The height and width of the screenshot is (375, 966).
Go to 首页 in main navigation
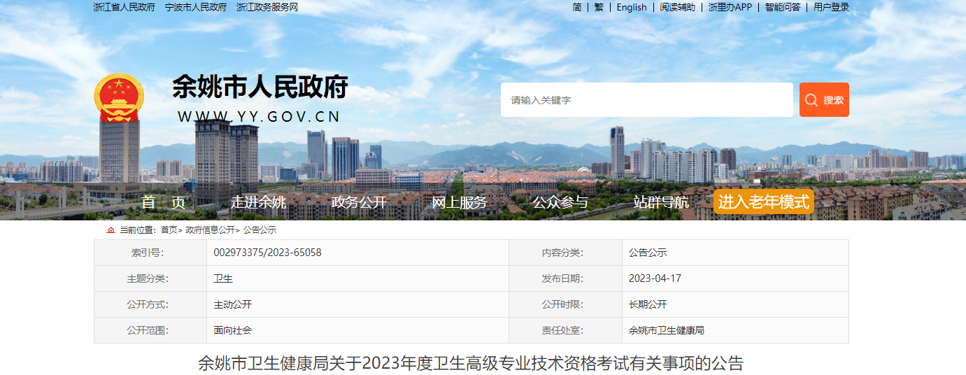(164, 203)
